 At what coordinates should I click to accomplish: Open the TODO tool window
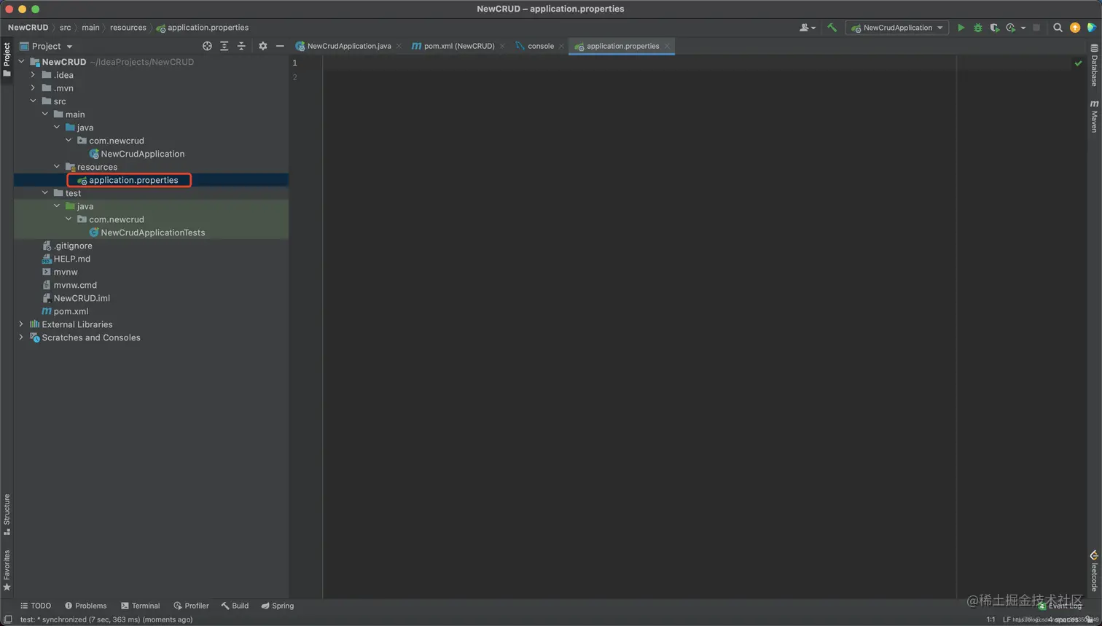36,606
